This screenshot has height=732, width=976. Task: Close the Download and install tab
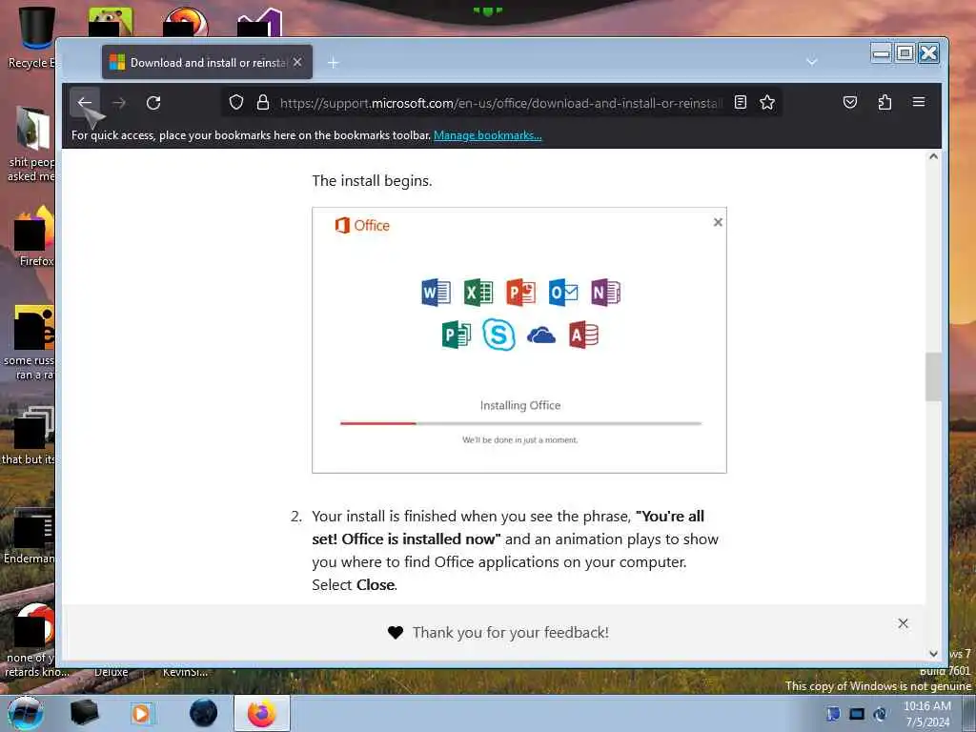pyautogui.click(x=297, y=62)
